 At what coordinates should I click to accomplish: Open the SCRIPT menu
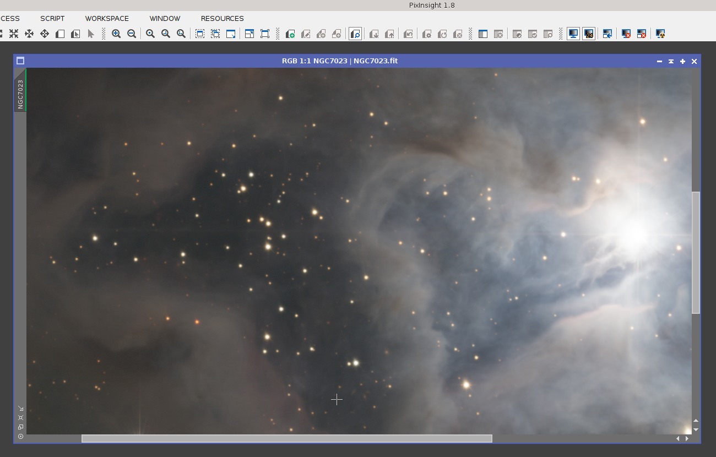coord(52,18)
